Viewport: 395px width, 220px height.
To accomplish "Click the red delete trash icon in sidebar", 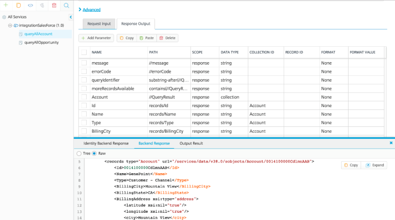I will pos(54,5).
